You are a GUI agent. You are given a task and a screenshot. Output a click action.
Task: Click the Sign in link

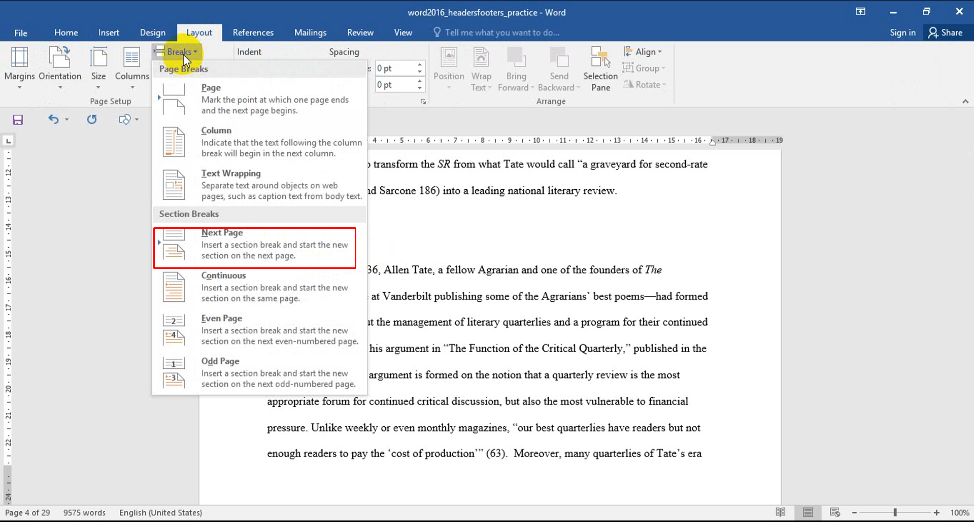point(902,32)
